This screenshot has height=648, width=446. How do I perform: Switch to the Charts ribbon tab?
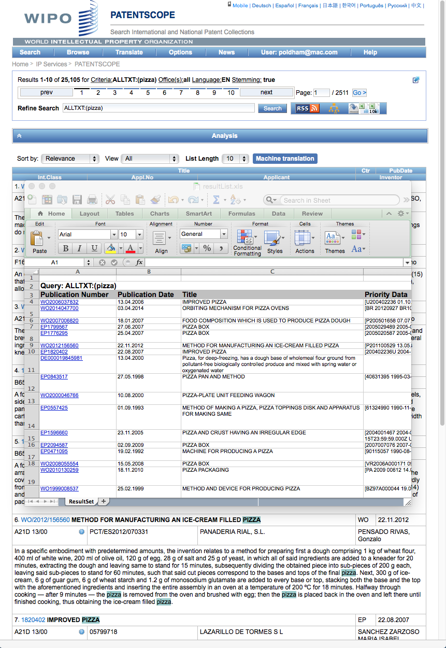tap(160, 214)
